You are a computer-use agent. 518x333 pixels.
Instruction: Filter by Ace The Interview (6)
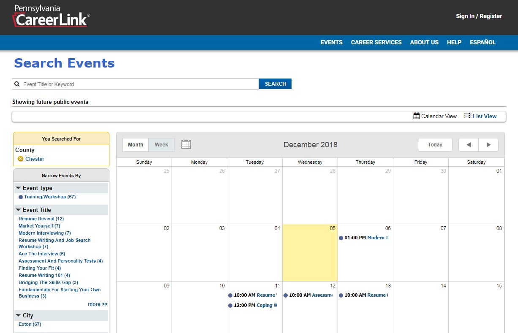pyautogui.click(x=42, y=254)
